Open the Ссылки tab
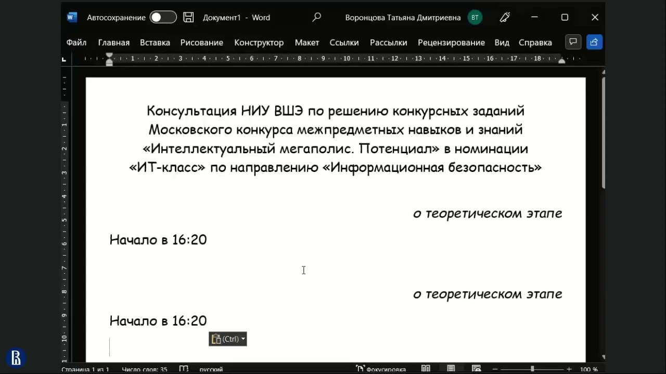Screen dimensions: 666x374 tap(344, 43)
